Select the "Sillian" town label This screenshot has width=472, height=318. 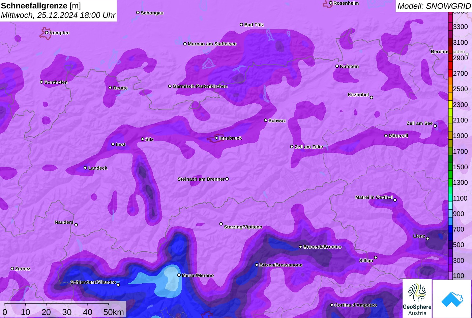(366, 261)
